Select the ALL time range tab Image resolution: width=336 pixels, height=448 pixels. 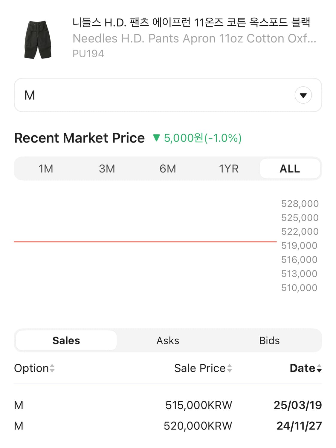pos(290,169)
